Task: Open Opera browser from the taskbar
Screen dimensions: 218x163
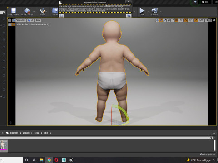Action: point(56,160)
